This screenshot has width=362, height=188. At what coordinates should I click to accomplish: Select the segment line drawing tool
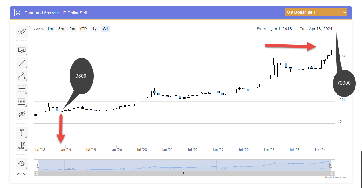click(22, 63)
